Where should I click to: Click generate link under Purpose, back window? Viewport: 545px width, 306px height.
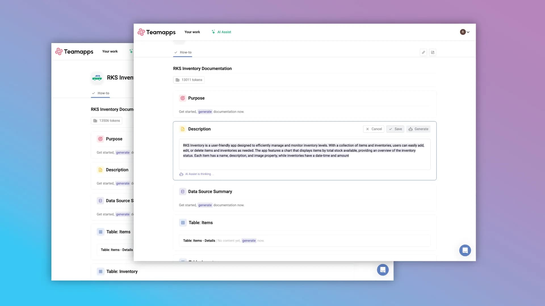(x=123, y=152)
